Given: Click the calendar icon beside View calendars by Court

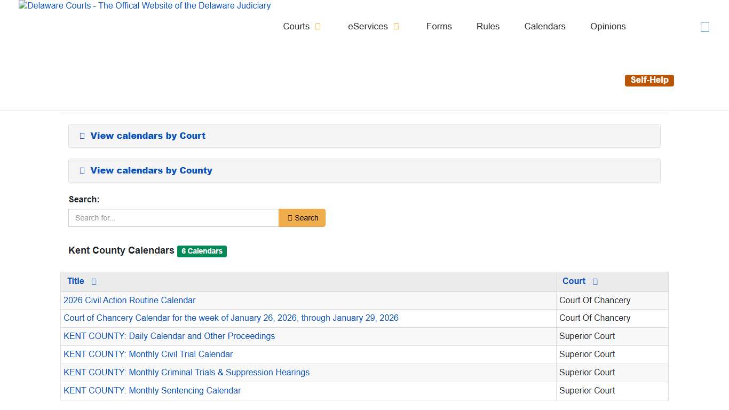Looking at the screenshot, I should pyautogui.click(x=82, y=136).
